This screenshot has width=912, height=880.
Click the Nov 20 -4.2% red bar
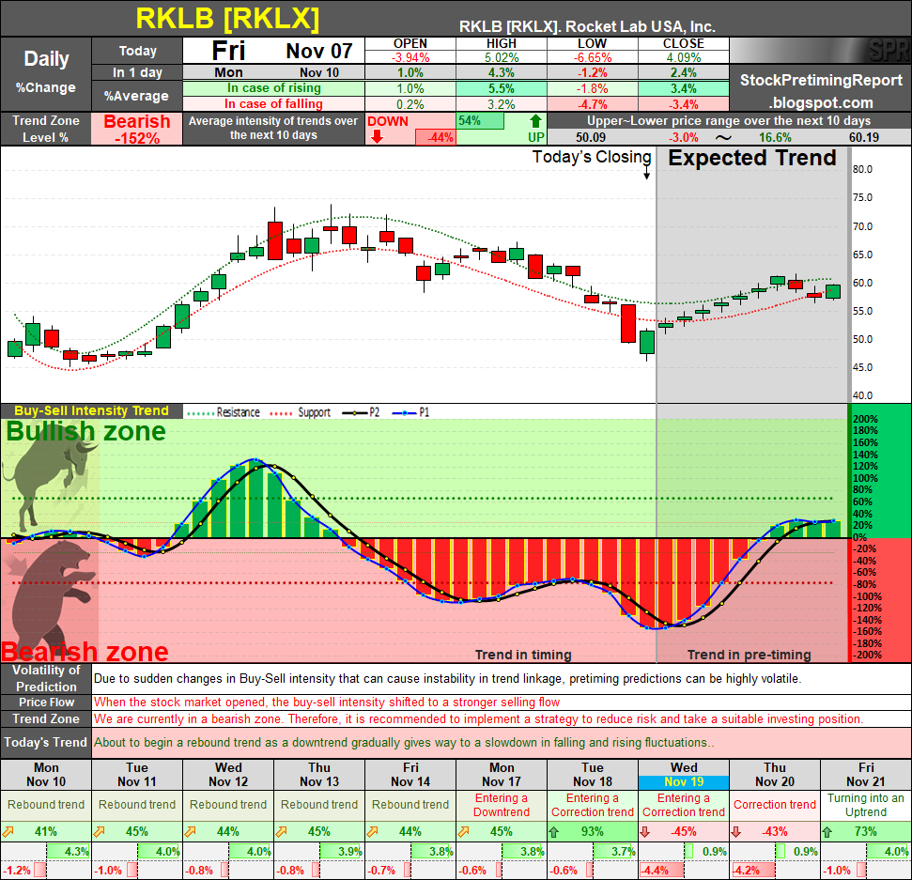pos(753,871)
